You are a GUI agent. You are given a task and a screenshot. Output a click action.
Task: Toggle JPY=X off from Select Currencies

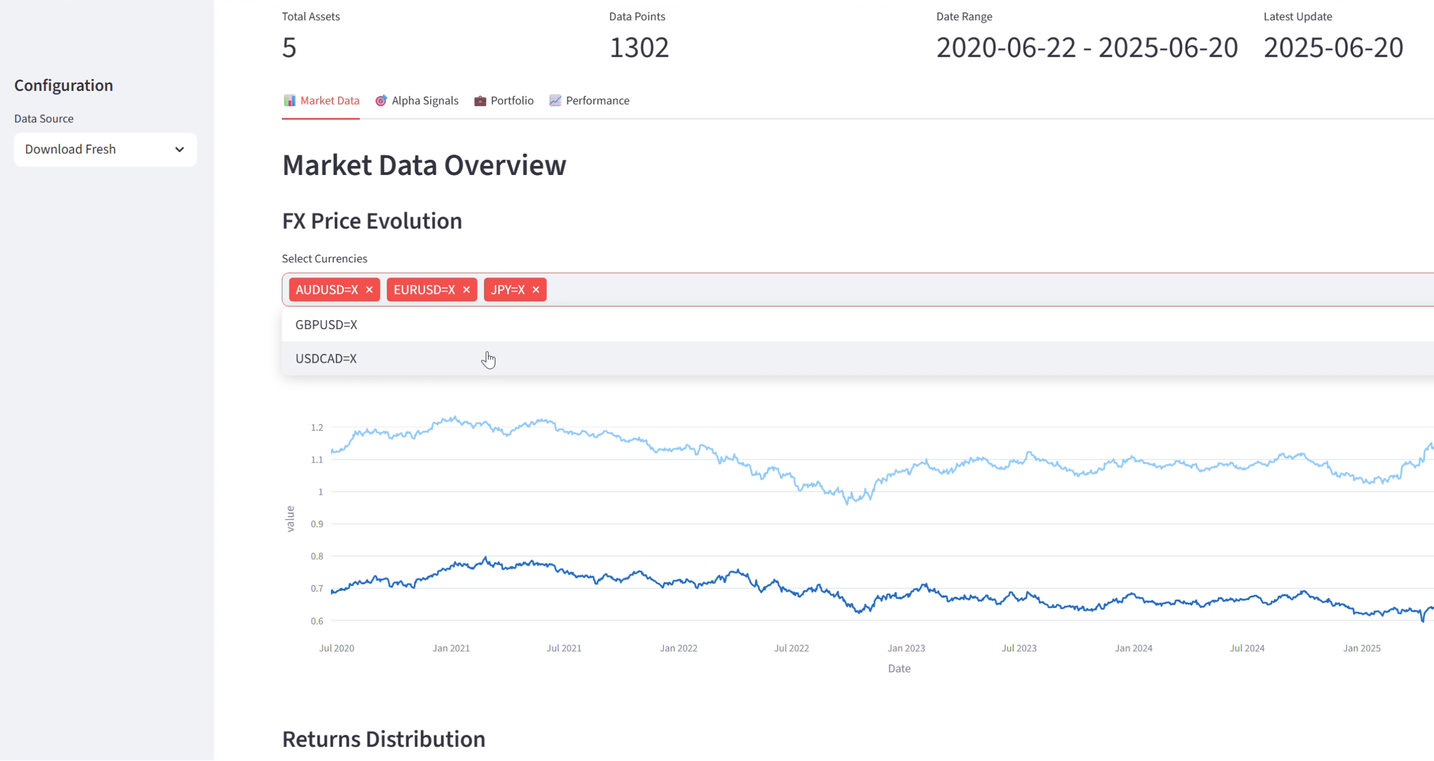click(535, 290)
